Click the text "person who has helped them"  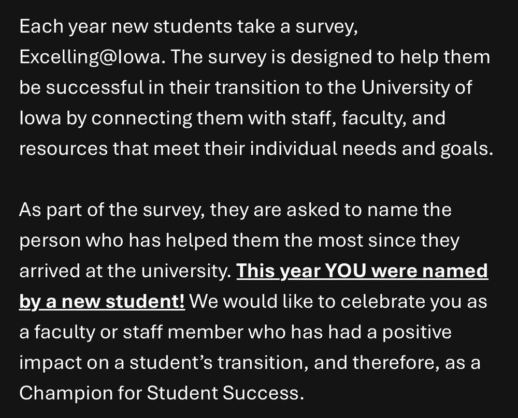[x=149, y=241]
